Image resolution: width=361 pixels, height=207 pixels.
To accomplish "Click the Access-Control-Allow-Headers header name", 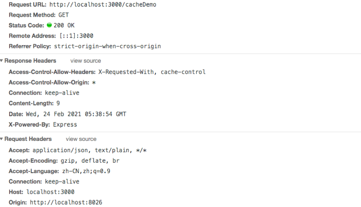I will [52, 72].
